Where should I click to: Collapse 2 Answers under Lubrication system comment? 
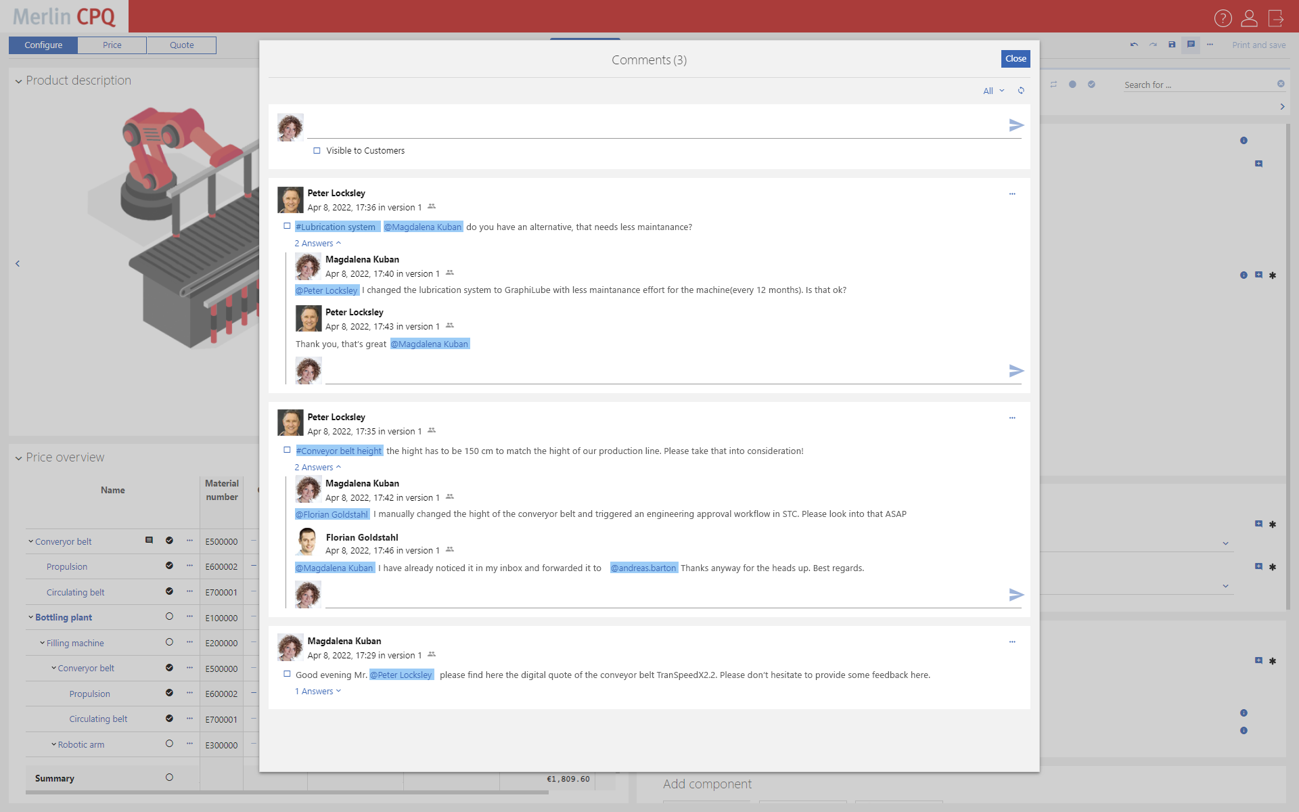(x=317, y=244)
